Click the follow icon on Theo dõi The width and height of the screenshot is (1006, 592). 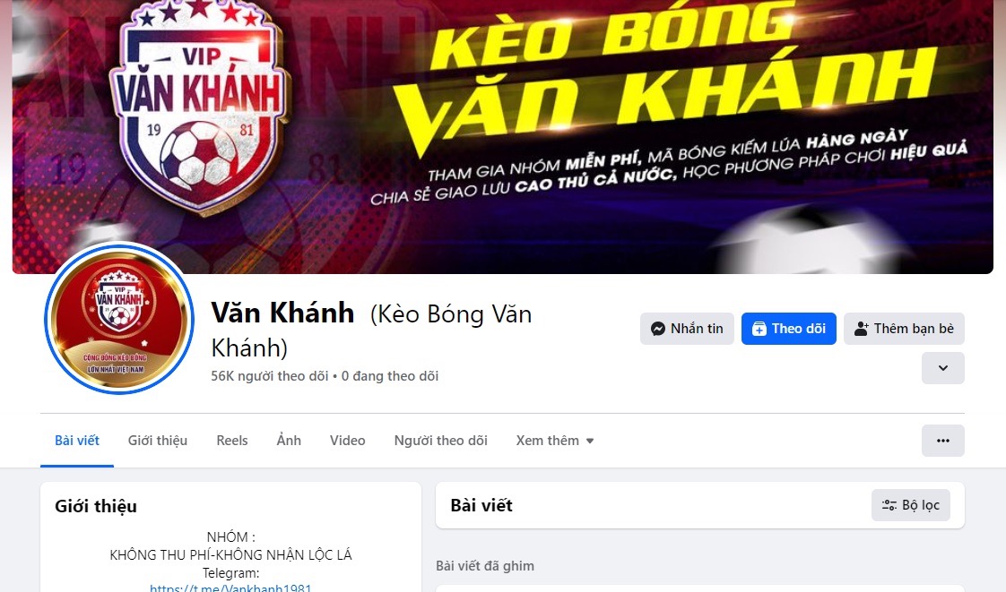[x=759, y=329]
